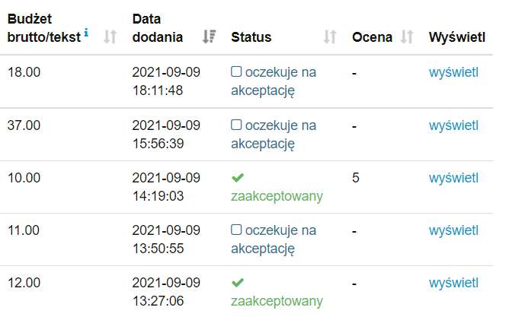This screenshot has width=506, height=317.
Task: Toggle status checkbox in 18:11:48 row
Action: pyautogui.click(x=236, y=72)
